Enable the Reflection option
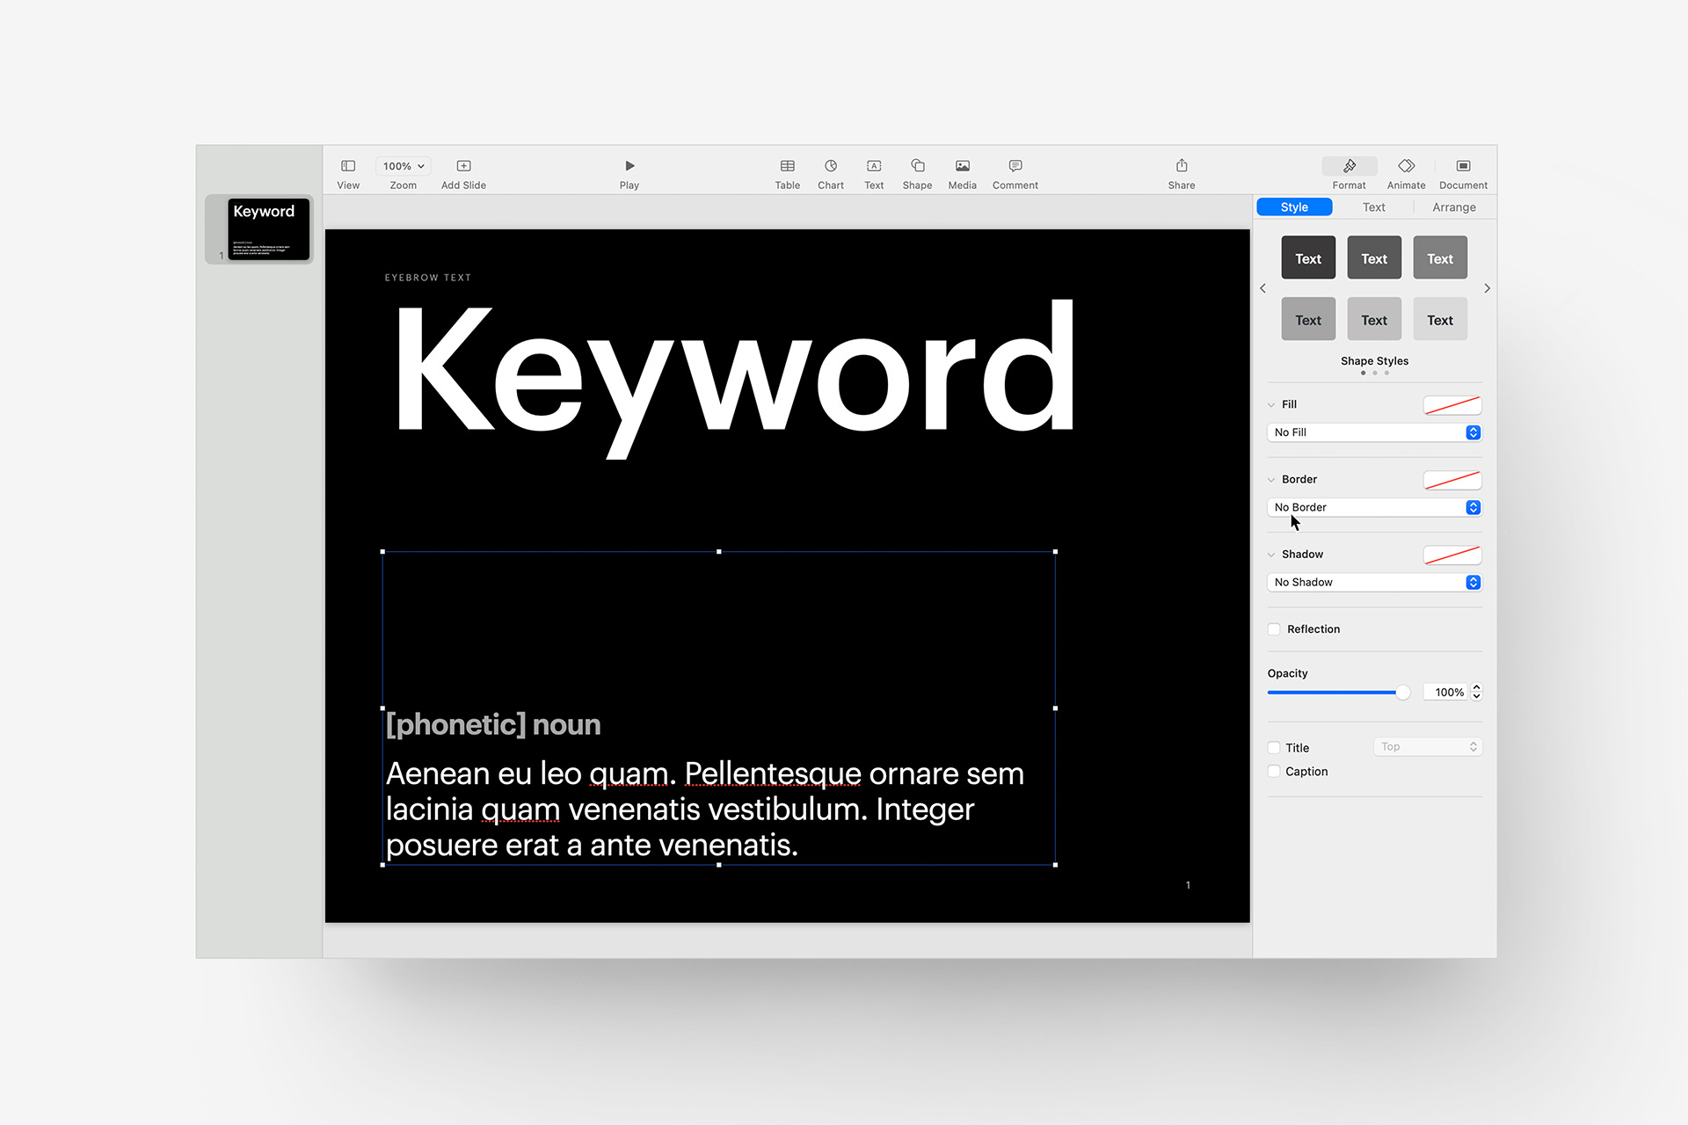This screenshot has width=1688, height=1125. [1274, 628]
